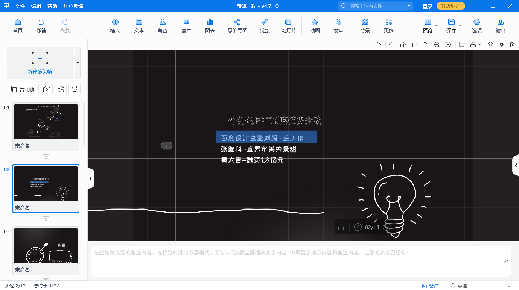Open the 用户反馈 menu
The image size is (519, 290).
73,6
